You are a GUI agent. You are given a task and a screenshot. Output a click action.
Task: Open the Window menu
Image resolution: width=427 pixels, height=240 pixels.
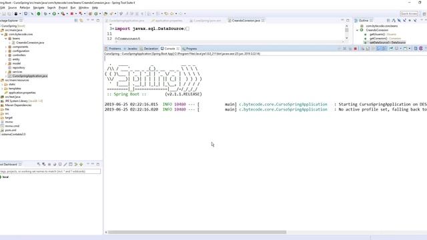click(83, 7)
